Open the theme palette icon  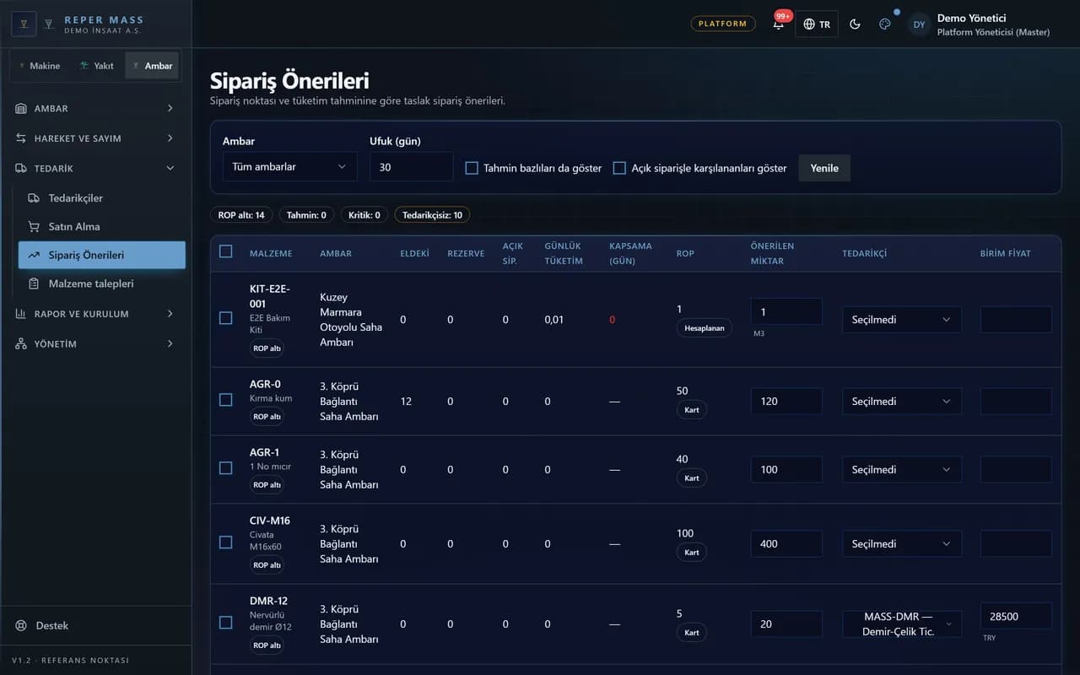[x=885, y=24]
